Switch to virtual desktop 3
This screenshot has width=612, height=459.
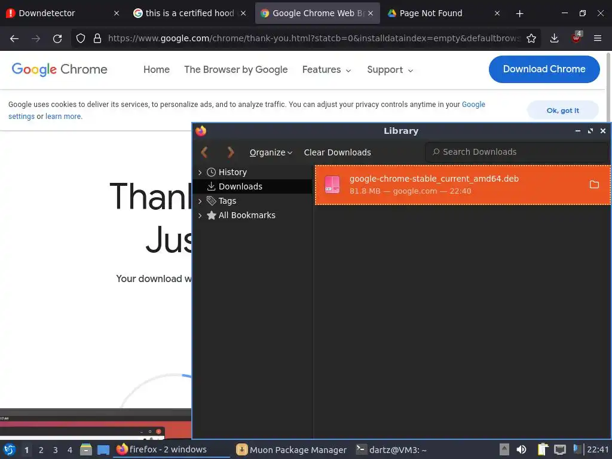click(x=56, y=450)
